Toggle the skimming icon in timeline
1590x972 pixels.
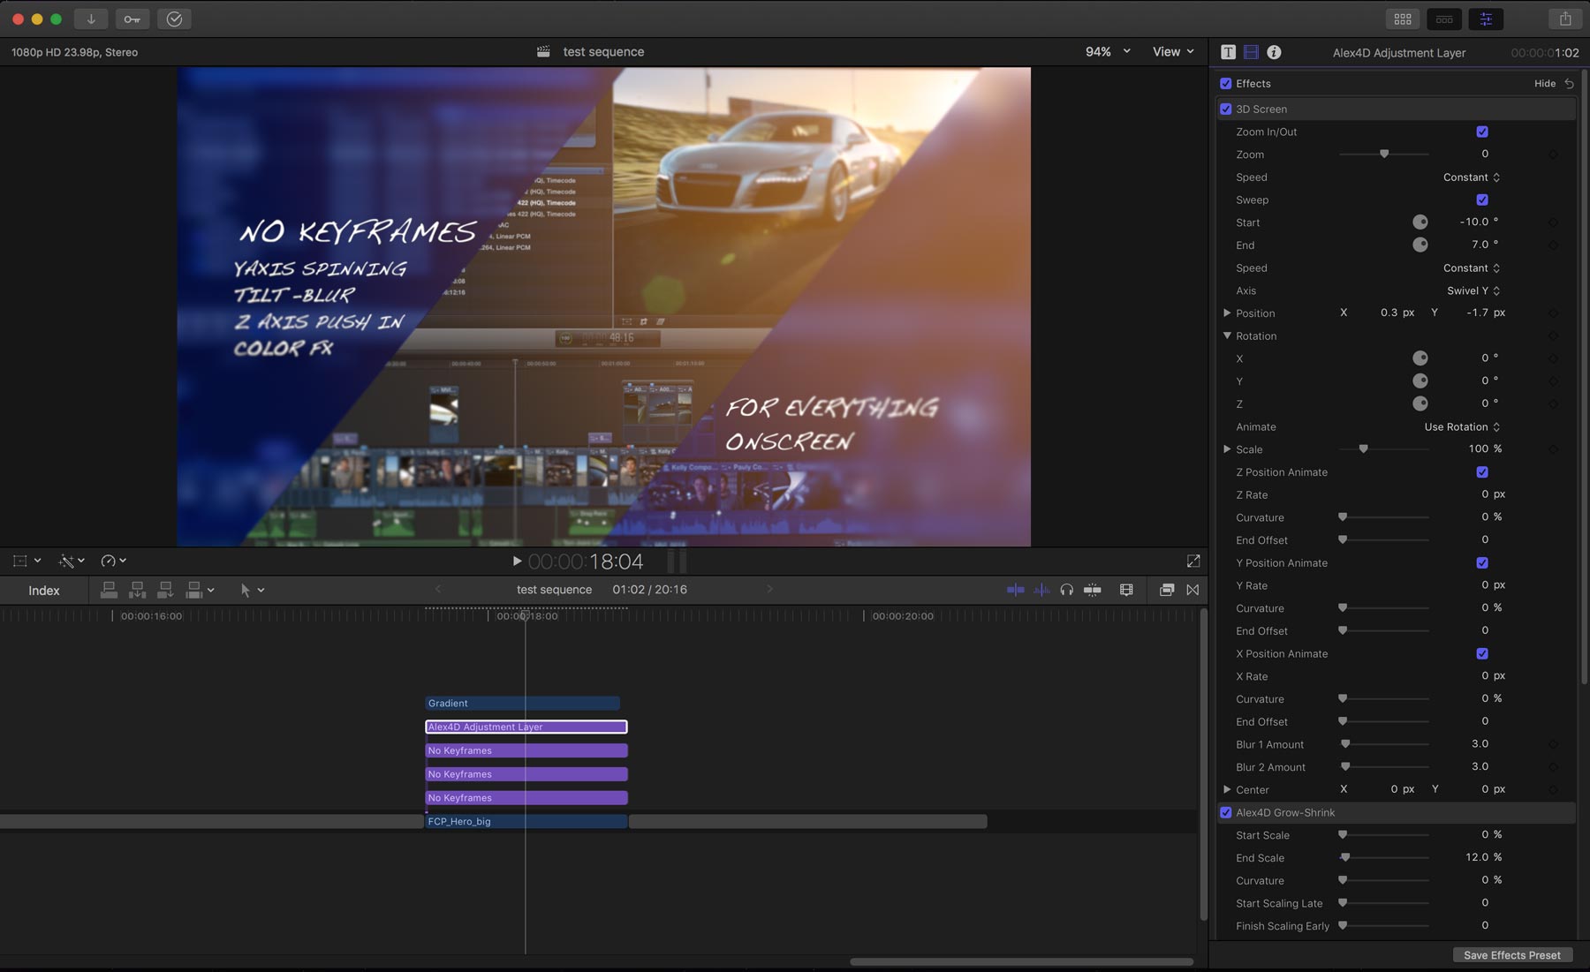coord(1016,590)
